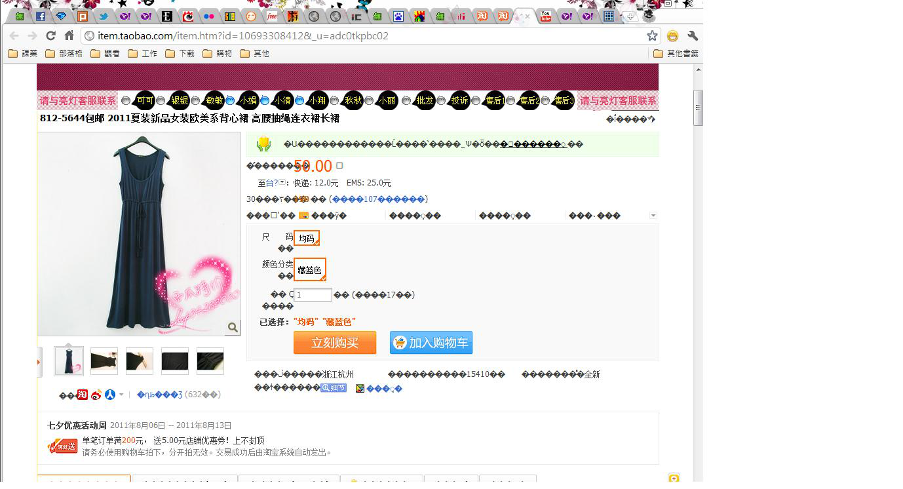Switch to the Twitter browser tab
The width and height of the screenshot is (903, 489).
tap(104, 16)
